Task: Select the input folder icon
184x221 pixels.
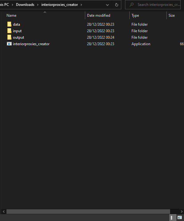Action: pos(9,31)
